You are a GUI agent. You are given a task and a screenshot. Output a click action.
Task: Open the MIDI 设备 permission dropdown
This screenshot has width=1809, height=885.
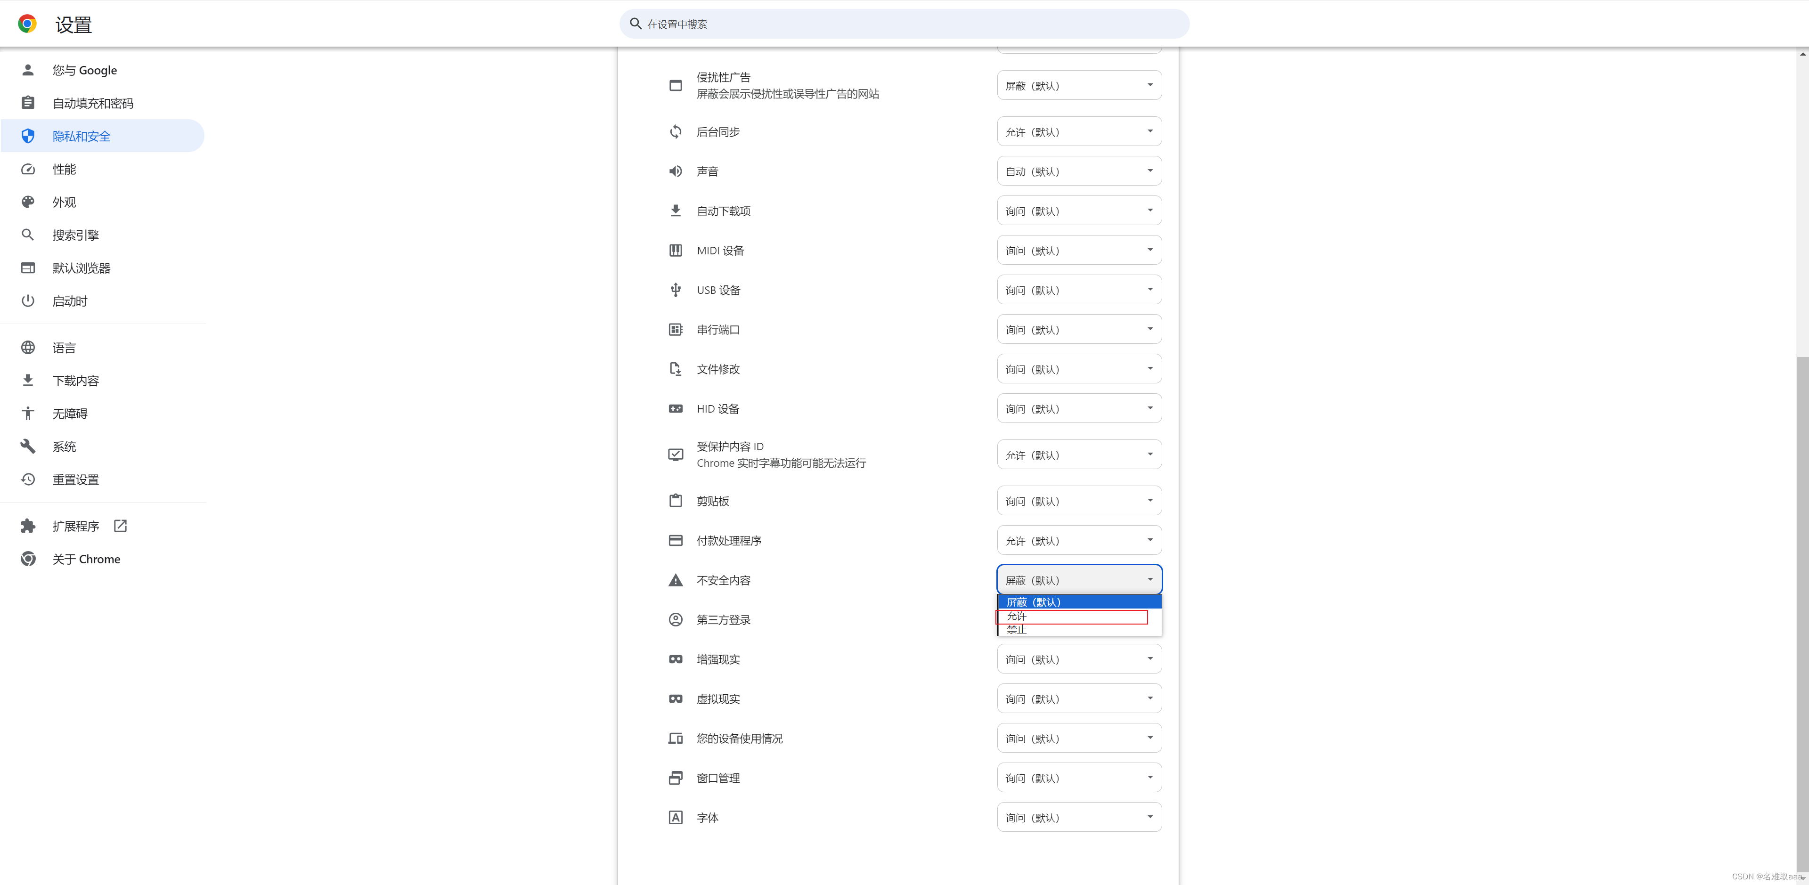tap(1079, 251)
